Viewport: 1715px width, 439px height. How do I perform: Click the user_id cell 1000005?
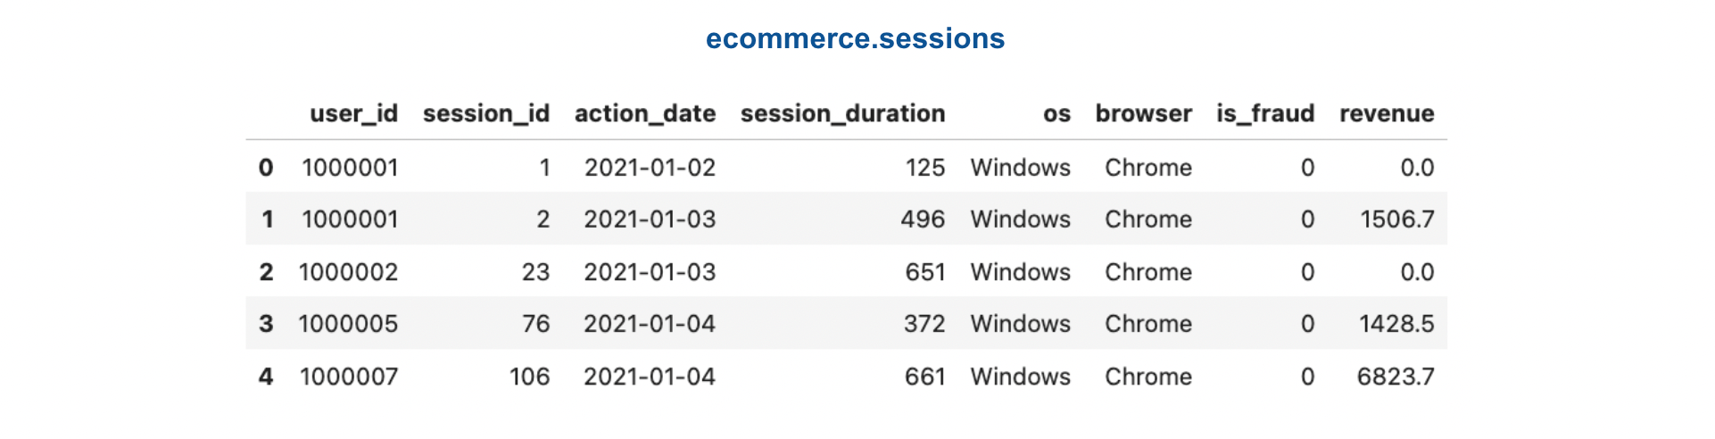(x=348, y=324)
